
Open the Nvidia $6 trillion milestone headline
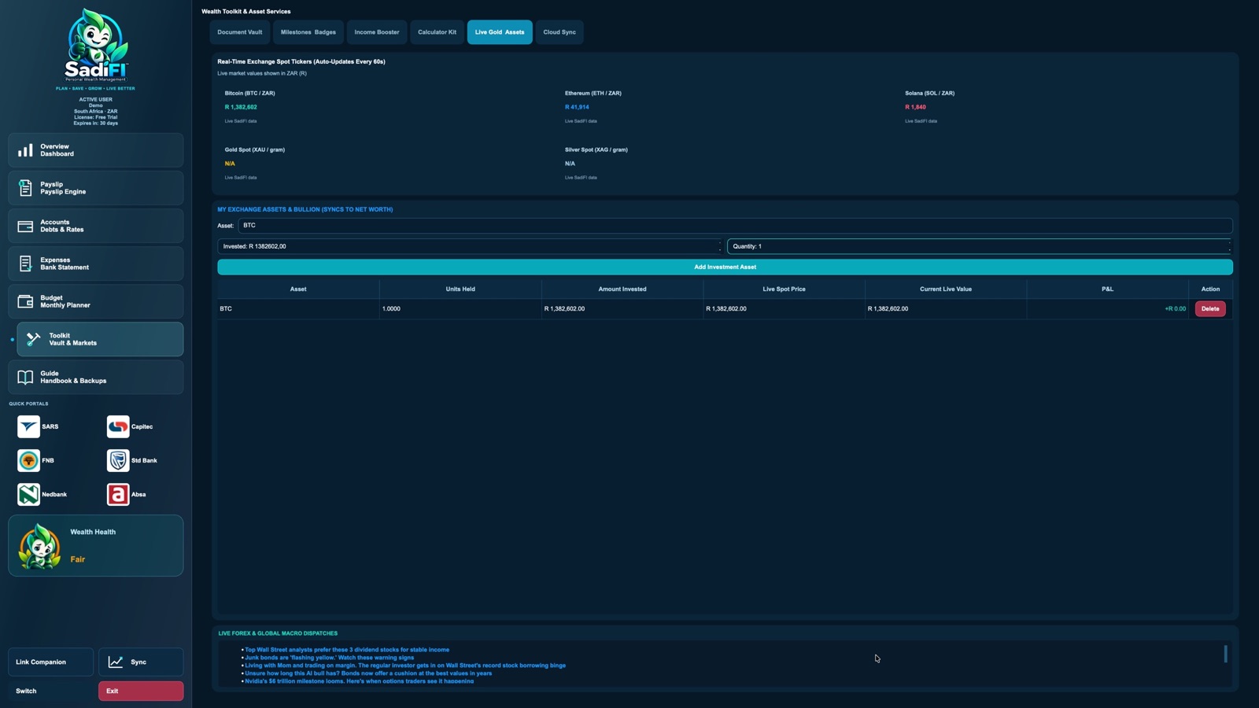359,681
